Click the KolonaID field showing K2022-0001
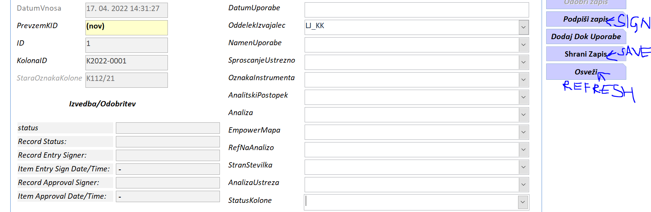This screenshot has height=212, width=651. coord(126,62)
